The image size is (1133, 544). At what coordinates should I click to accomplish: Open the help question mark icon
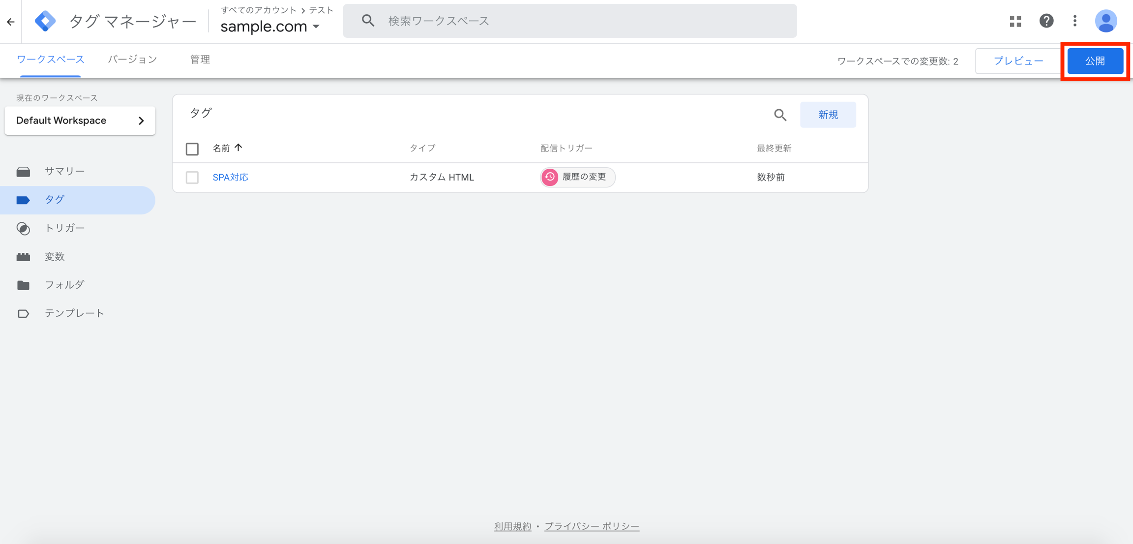pyautogui.click(x=1046, y=21)
